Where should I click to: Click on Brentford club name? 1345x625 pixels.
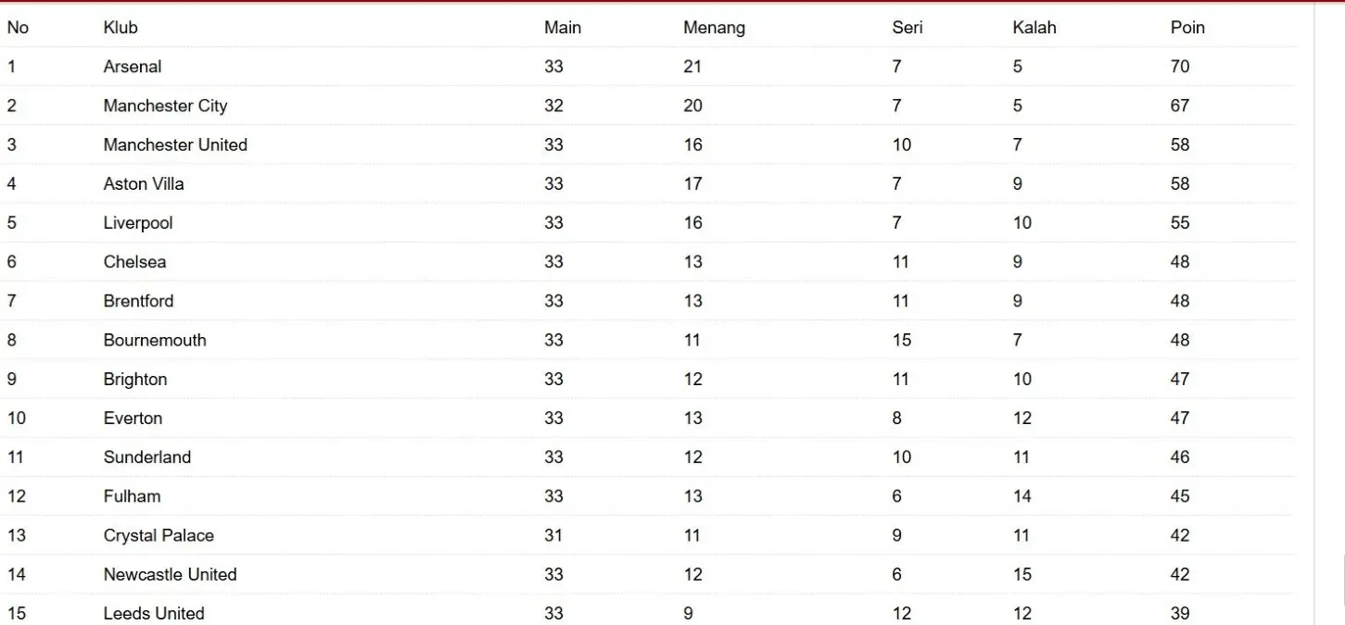pos(138,301)
